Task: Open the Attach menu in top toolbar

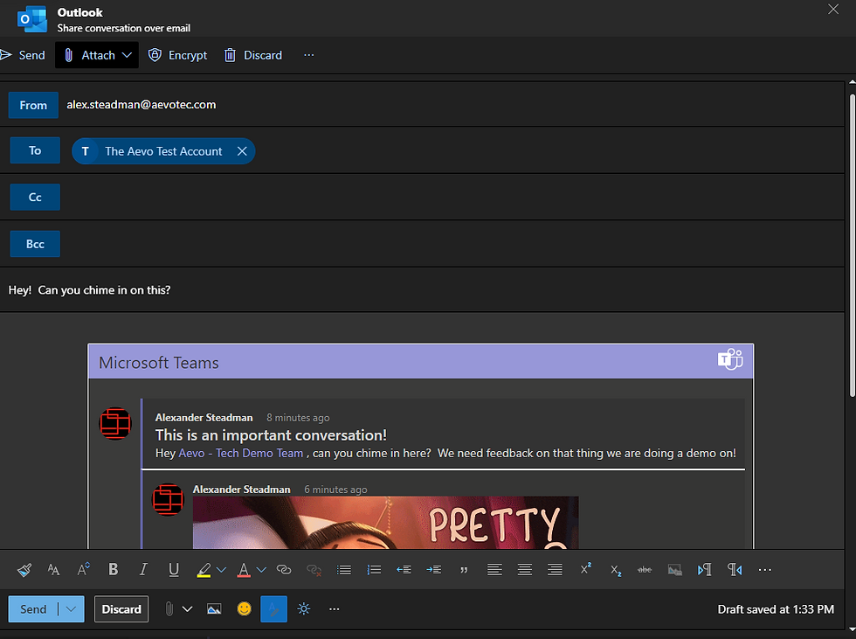Action: 97,55
